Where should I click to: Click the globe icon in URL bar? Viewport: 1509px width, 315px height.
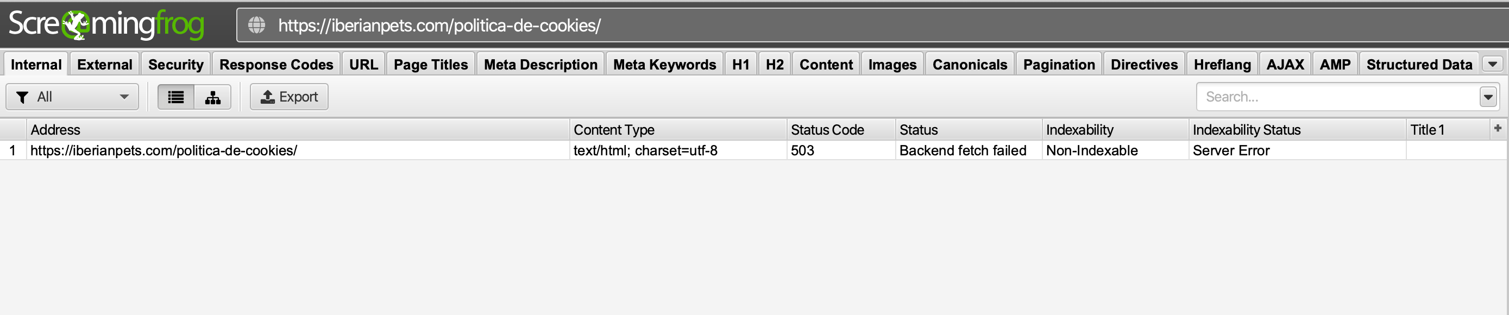click(256, 25)
